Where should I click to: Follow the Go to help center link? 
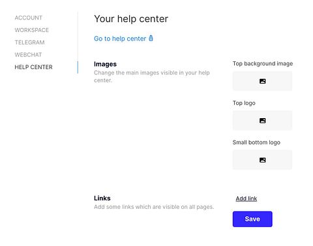(120, 38)
